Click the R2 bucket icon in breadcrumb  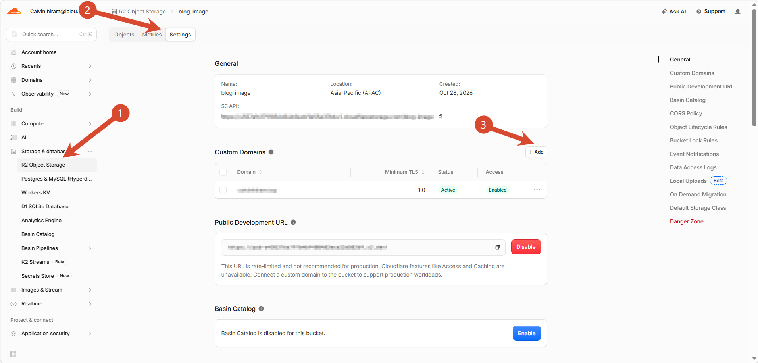tap(114, 12)
